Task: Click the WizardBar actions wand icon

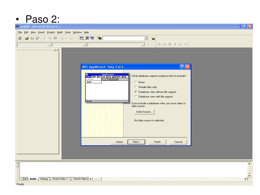Action: pyautogui.click(x=148, y=44)
